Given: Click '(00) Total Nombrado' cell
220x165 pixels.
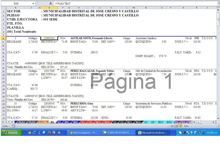Looking at the screenshot, I should tap(22, 32).
